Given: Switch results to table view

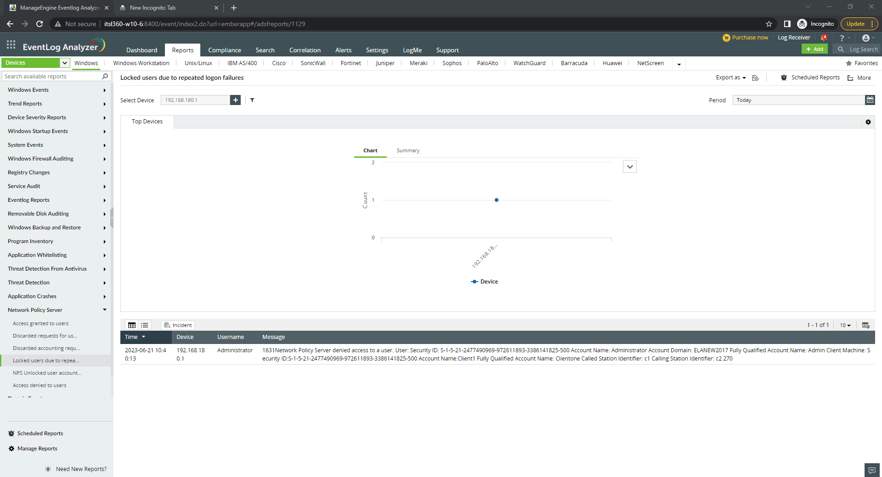Looking at the screenshot, I should point(132,325).
